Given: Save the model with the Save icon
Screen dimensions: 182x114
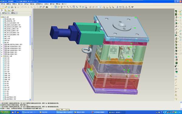Looking at the screenshot, I should tap(9, 7).
